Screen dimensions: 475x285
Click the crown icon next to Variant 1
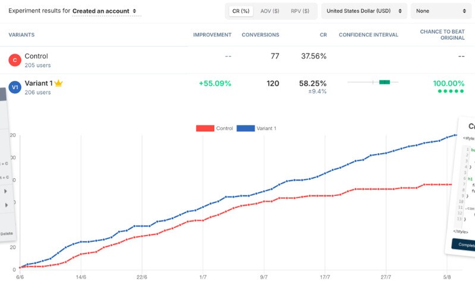tap(59, 84)
